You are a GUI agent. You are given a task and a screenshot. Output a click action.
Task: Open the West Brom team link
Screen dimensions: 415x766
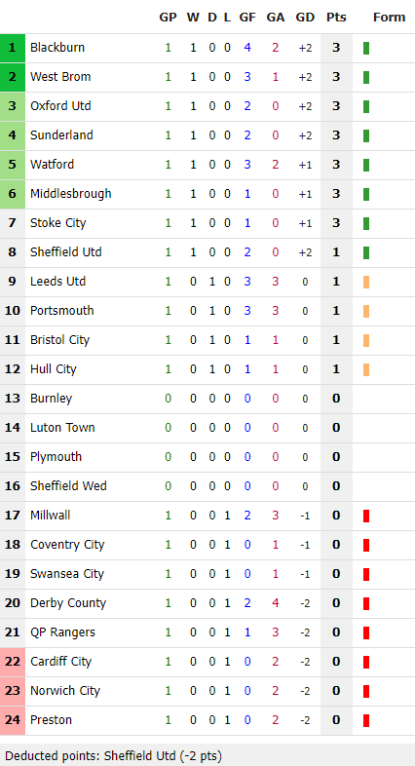pyautogui.click(x=60, y=77)
